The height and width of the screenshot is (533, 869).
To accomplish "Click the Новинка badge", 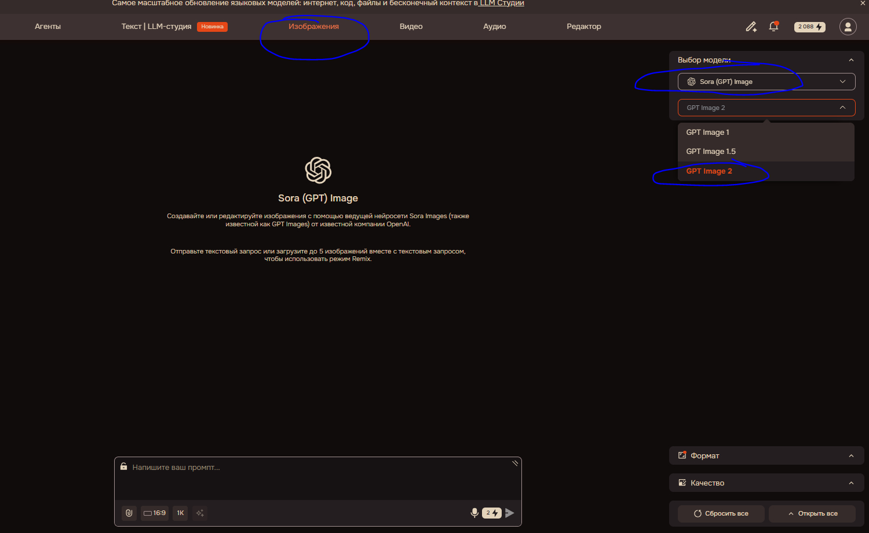I will [x=212, y=27].
